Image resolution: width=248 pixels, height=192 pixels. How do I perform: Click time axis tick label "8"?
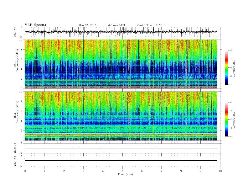181,171
